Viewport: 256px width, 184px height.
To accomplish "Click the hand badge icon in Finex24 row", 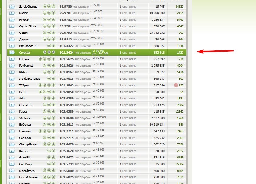I will pyautogui.click(x=53, y=19).
